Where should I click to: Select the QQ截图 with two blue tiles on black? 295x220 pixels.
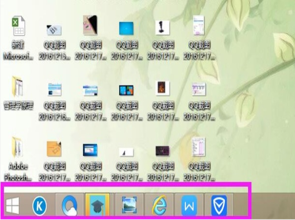126,89
